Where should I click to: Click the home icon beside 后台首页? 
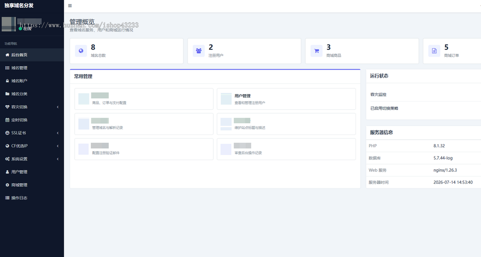(7, 55)
